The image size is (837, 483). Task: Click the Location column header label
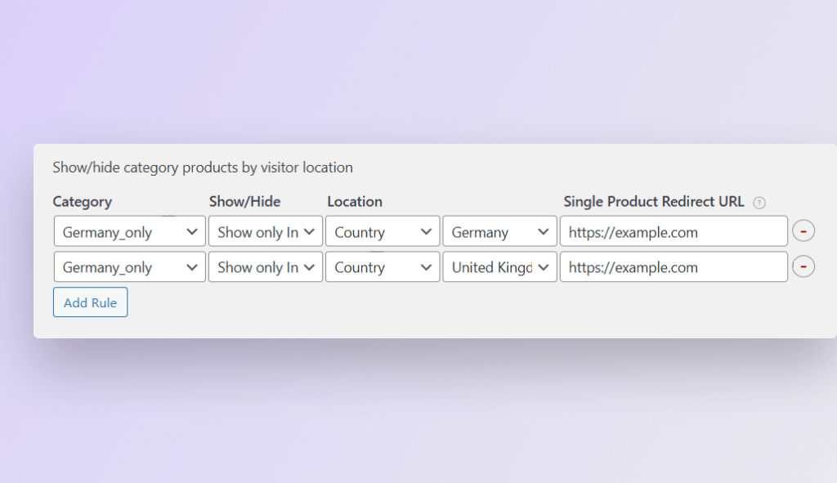click(355, 202)
